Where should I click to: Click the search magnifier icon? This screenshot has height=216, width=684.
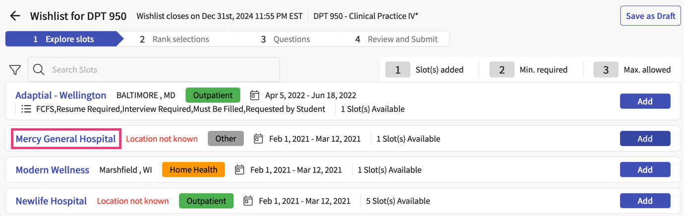click(39, 70)
